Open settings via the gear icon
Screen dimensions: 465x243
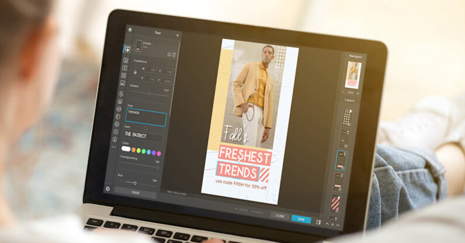[107, 188]
